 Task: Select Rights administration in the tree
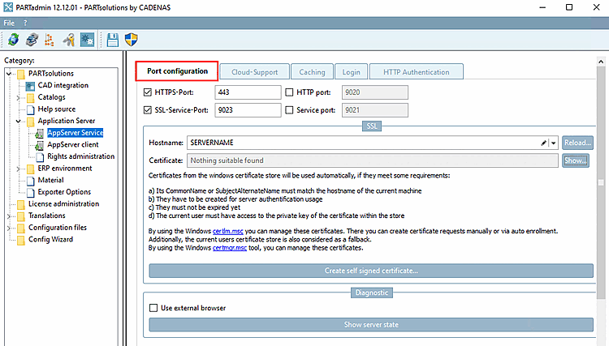(80, 156)
